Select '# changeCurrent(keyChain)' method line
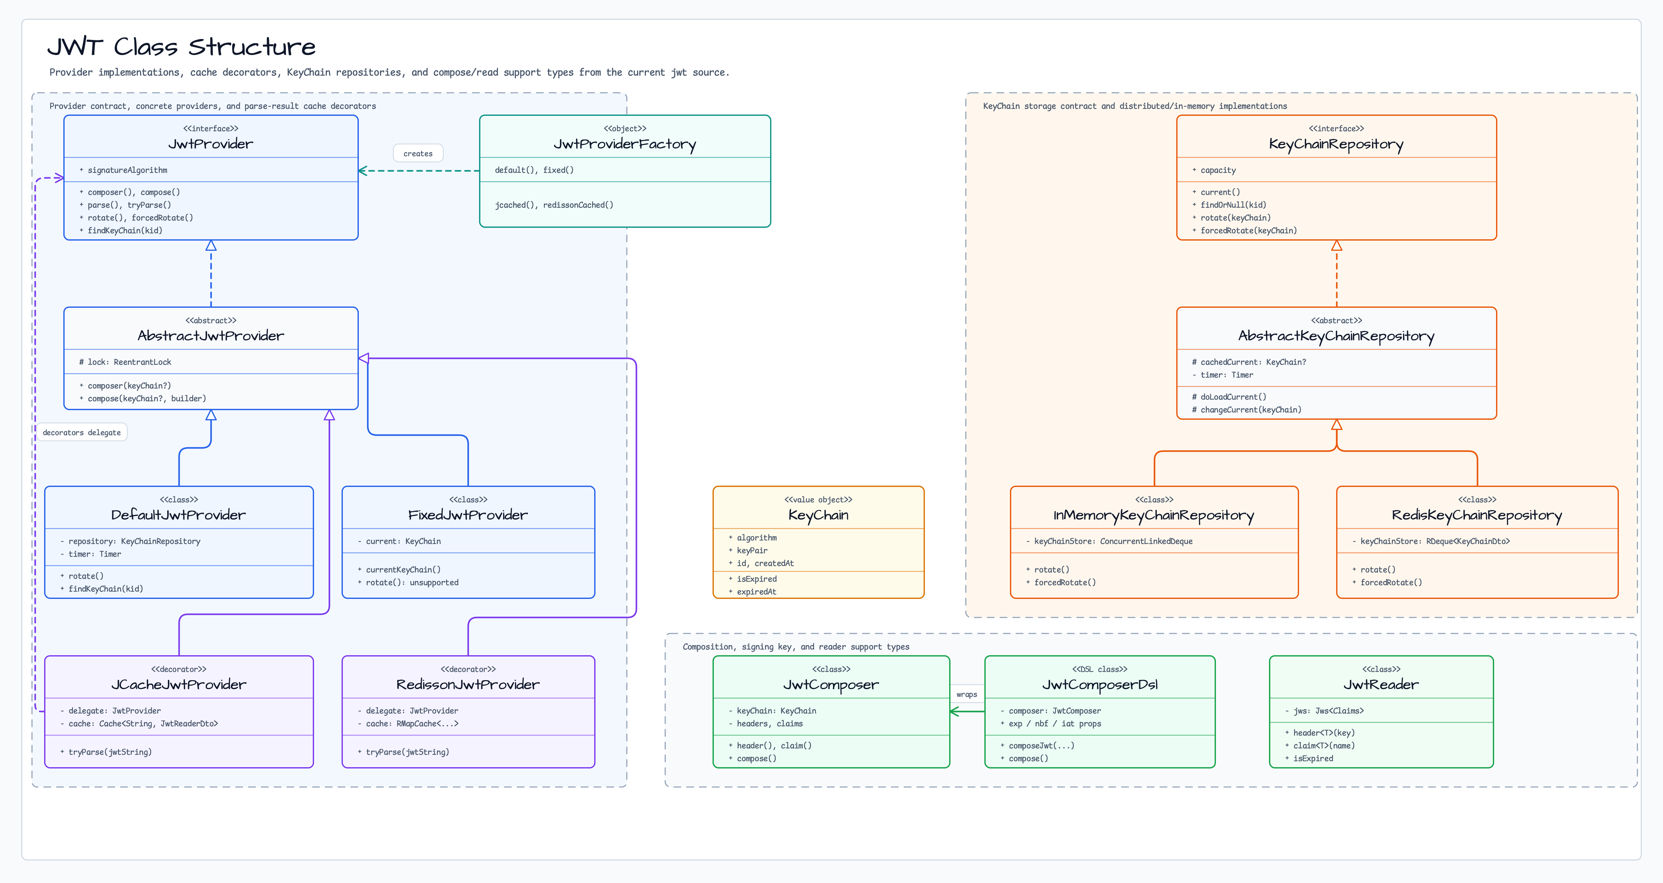The image size is (1663, 883). pyautogui.click(x=1247, y=410)
